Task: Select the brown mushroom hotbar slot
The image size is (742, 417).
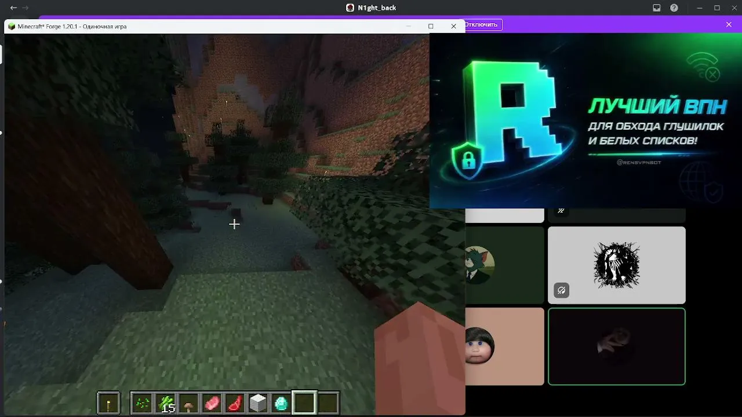Action: [188, 403]
